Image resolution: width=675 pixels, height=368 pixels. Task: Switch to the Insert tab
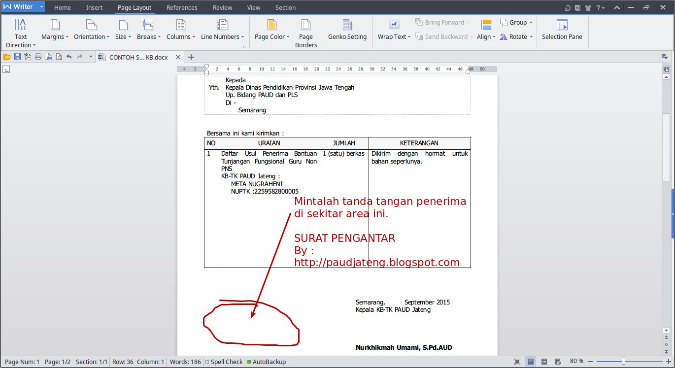pyautogui.click(x=94, y=8)
